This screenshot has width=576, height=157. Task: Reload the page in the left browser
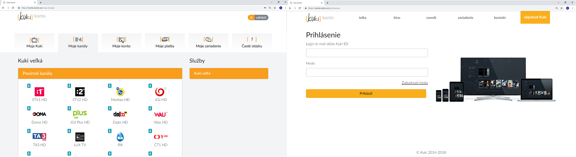click(13, 8)
